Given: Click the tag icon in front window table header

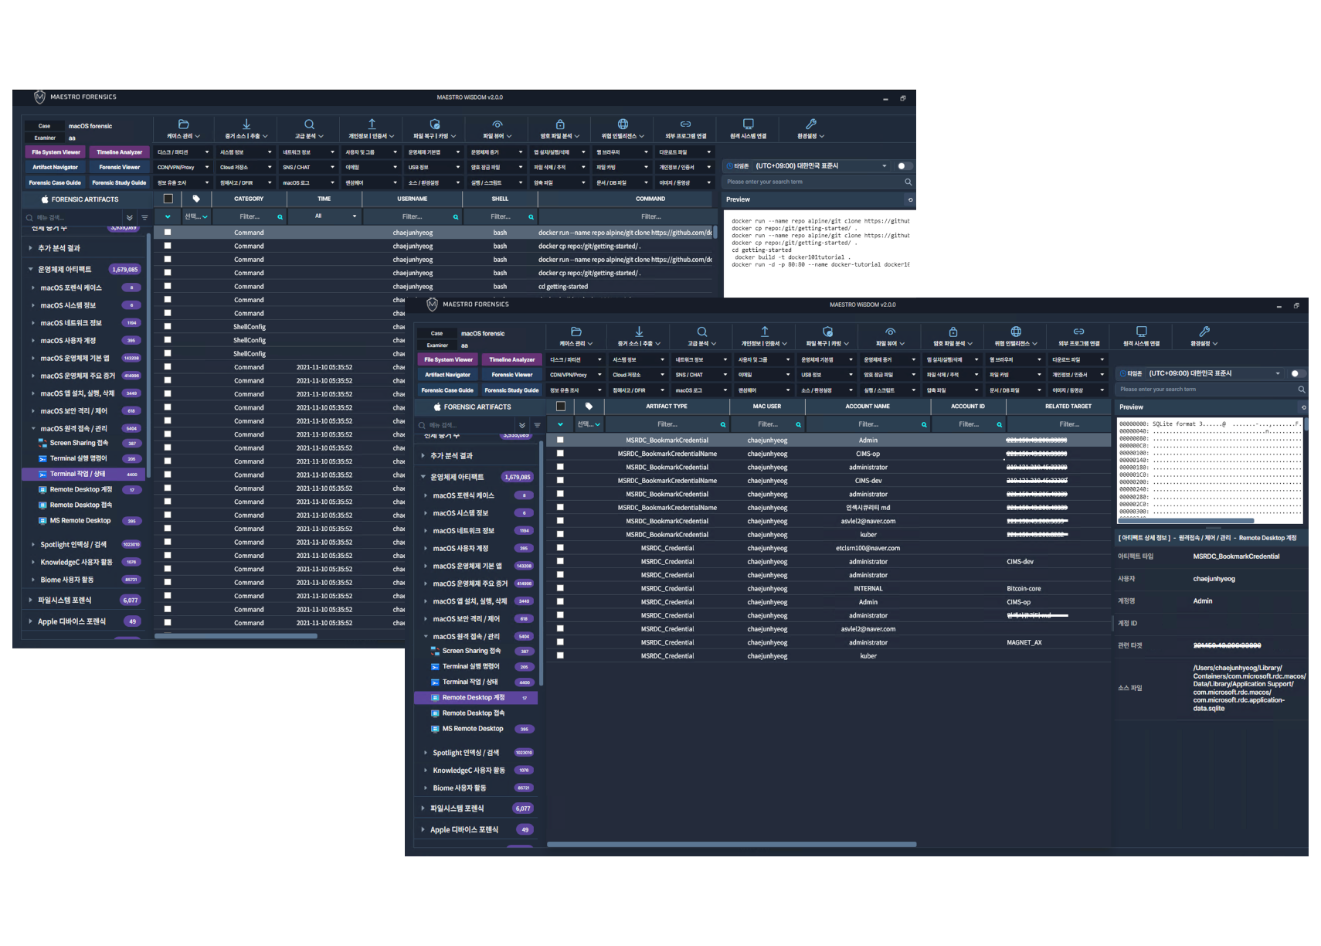Looking at the screenshot, I should [589, 406].
